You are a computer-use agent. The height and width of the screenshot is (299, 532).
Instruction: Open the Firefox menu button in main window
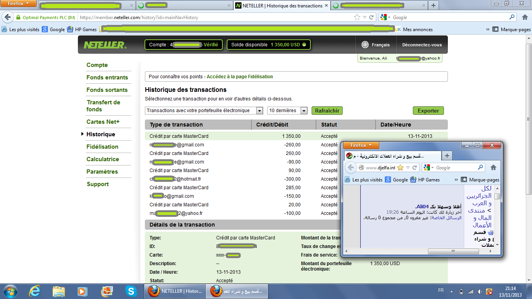[19, 4]
